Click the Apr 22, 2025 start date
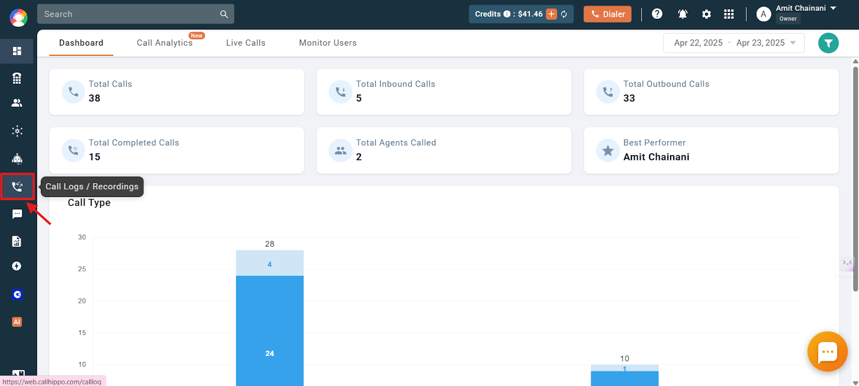Image resolution: width=859 pixels, height=386 pixels. [x=698, y=43]
